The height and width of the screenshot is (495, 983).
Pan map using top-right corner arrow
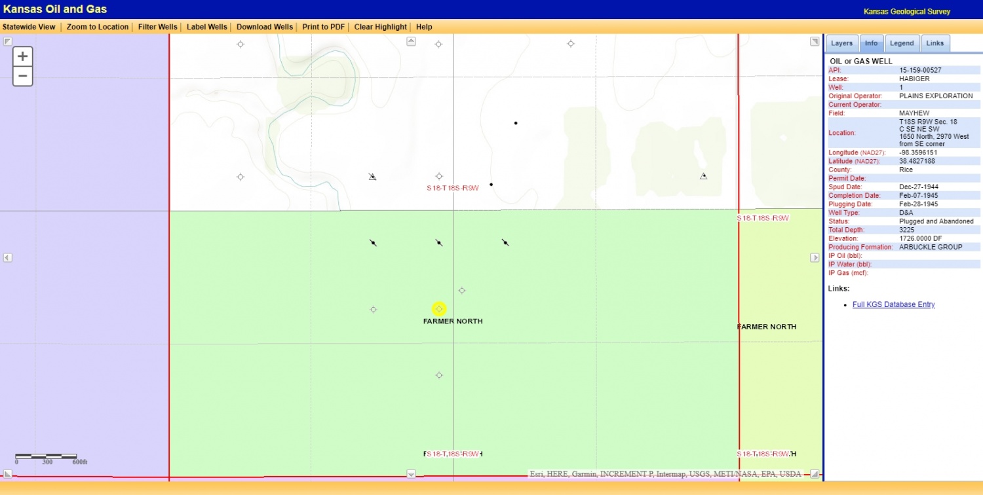coord(815,42)
